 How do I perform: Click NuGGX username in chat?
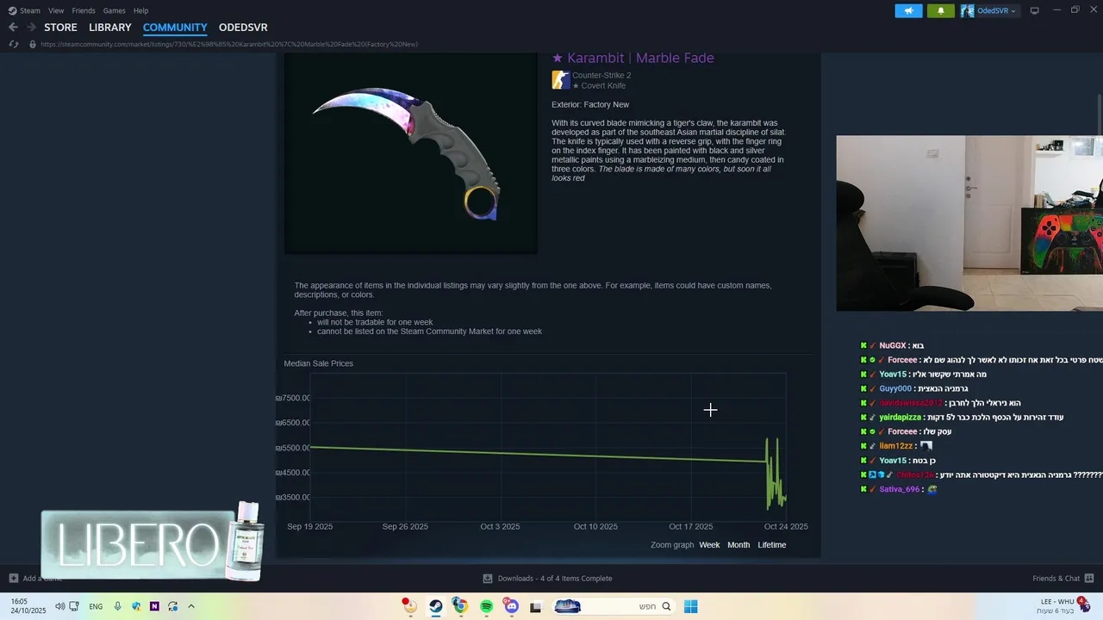(x=893, y=346)
